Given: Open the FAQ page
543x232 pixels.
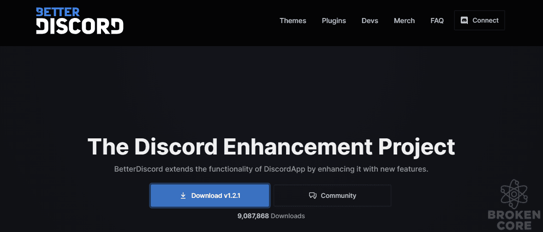Looking at the screenshot, I should [x=437, y=21].
